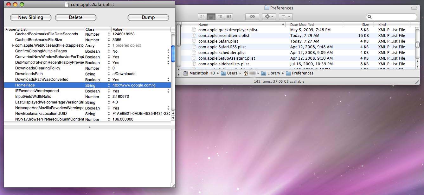
Task: Click the home folder icon in path bar
Action: click(x=246, y=73)
